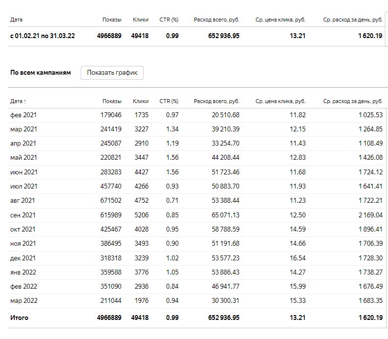
Task: Select the "сен 2021" row date
Action: click(23, 215)
